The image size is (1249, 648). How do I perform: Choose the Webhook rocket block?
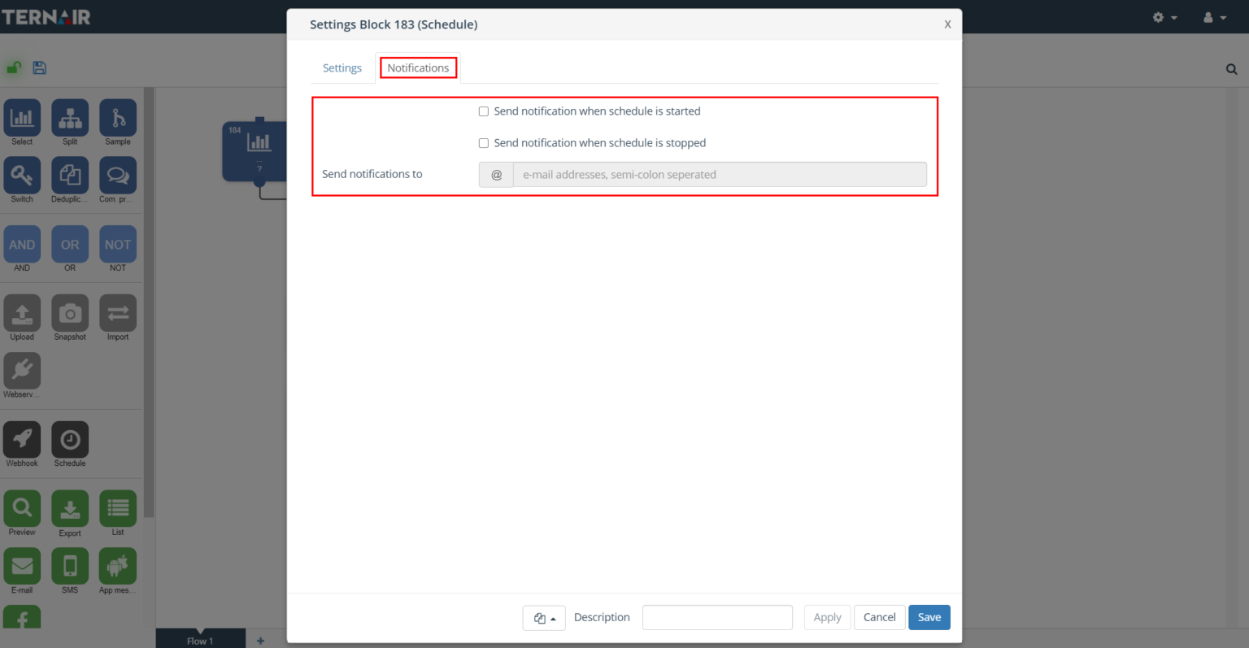[22, 440]
